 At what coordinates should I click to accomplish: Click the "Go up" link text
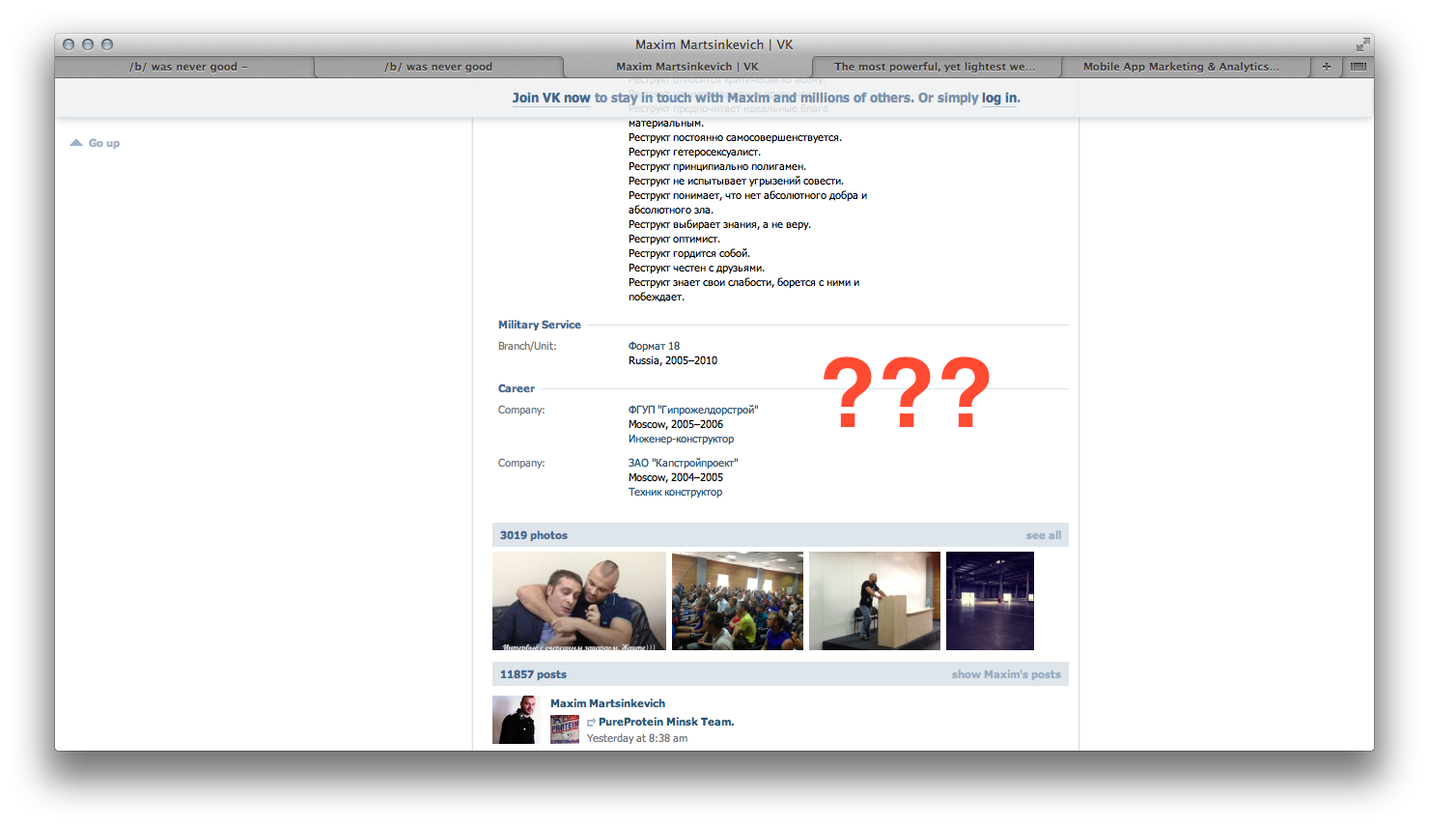coord(104,143)
